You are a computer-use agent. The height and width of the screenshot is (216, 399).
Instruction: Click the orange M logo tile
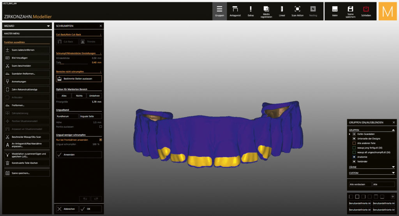pyautogui.click(x=388, y=11)
